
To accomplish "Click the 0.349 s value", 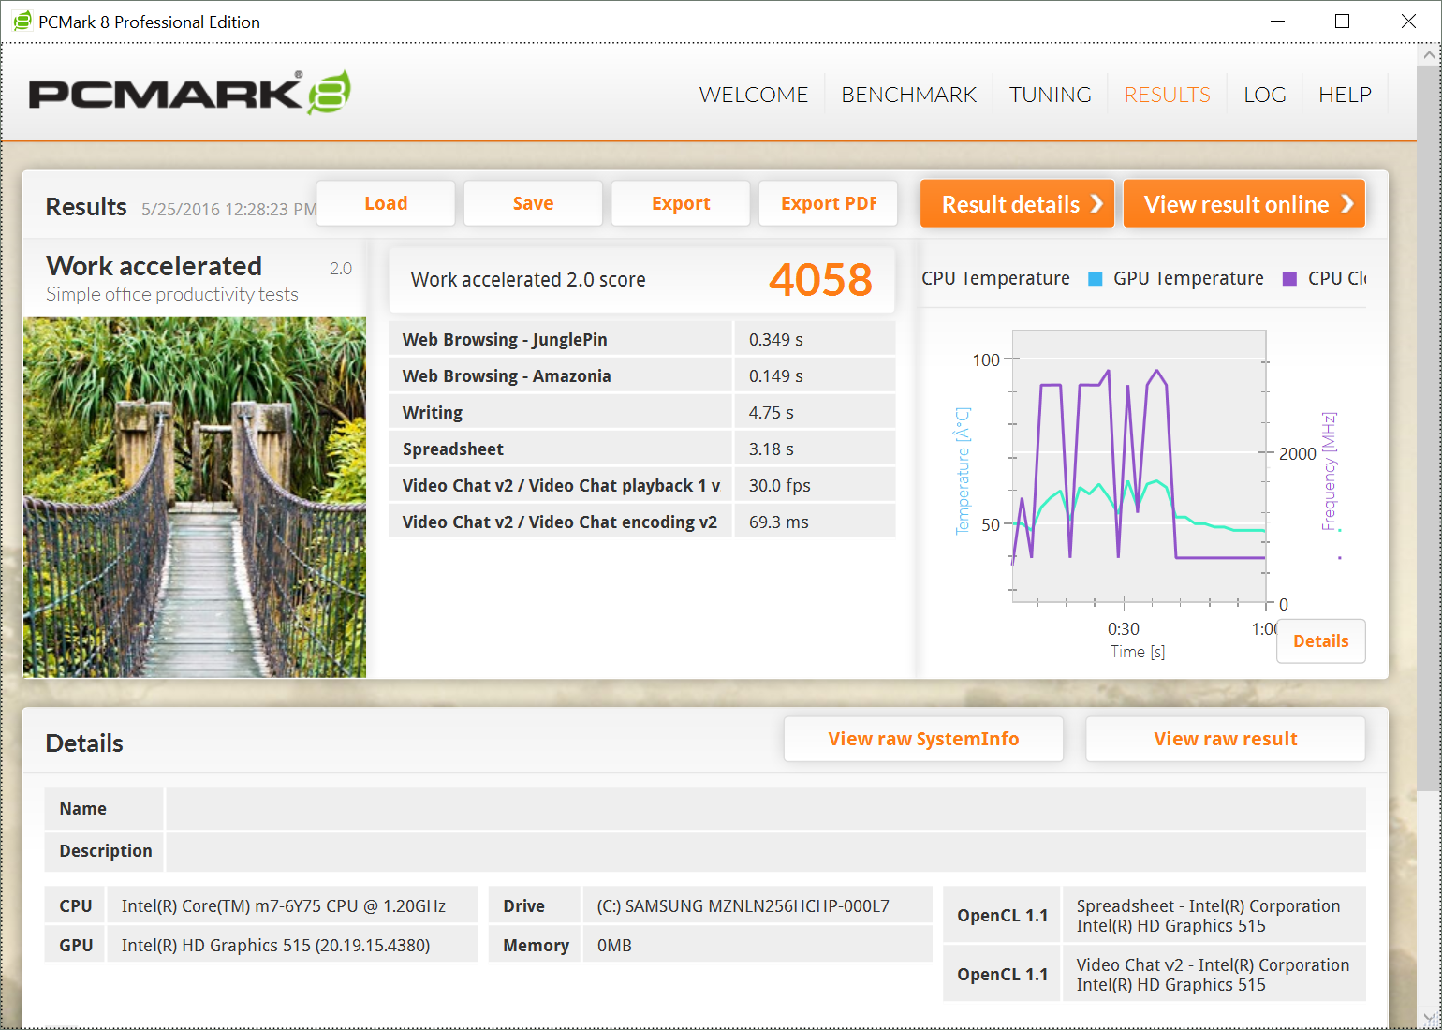I will [x=775, y=339].
